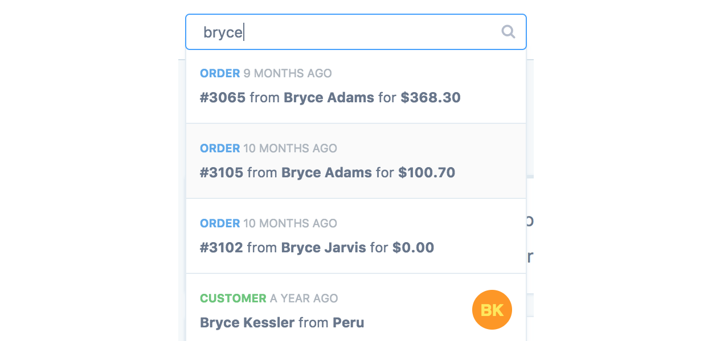The height and width of the screenshot is (341, 712).
Task: Click the #3105 order number
Action: (222, 173)
